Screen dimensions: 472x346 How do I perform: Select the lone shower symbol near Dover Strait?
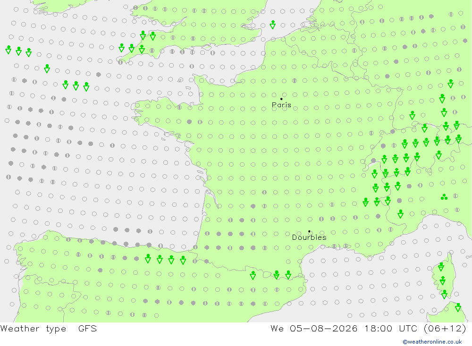point(273,25)
